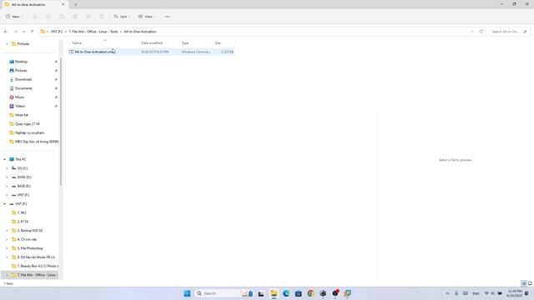Sort by the Name column header
The image size is (534, 300).
(77, 42)
